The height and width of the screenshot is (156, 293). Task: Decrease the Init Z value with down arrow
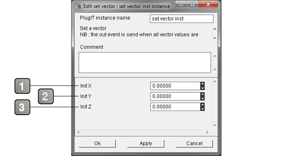(x=202, y=109)
